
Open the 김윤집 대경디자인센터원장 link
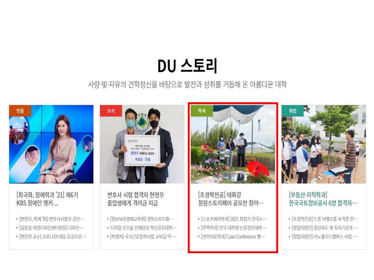click(51, 228)
